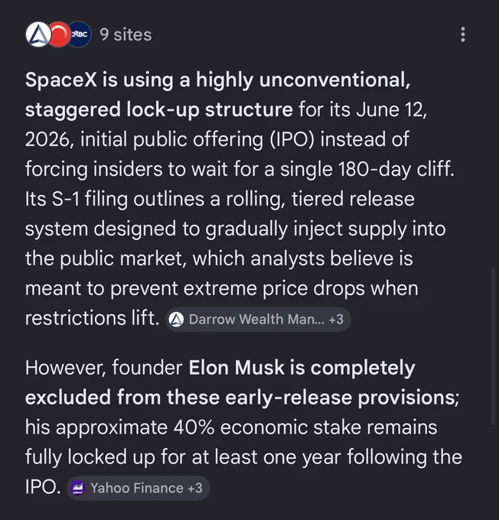499x520 pixels.
Task: Click the bold phrase "staggered lock-up structure"
Action: pyautogui.click(x=159, y=110)
